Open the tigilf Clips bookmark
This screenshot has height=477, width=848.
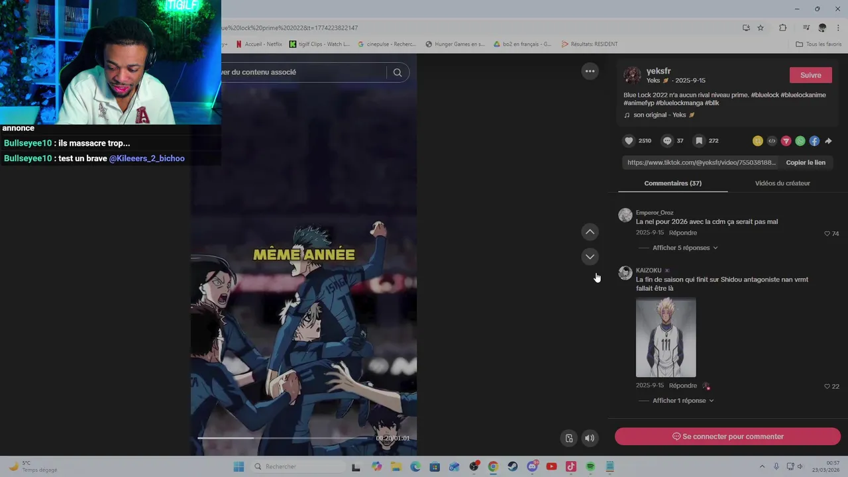tap(319, 44)
